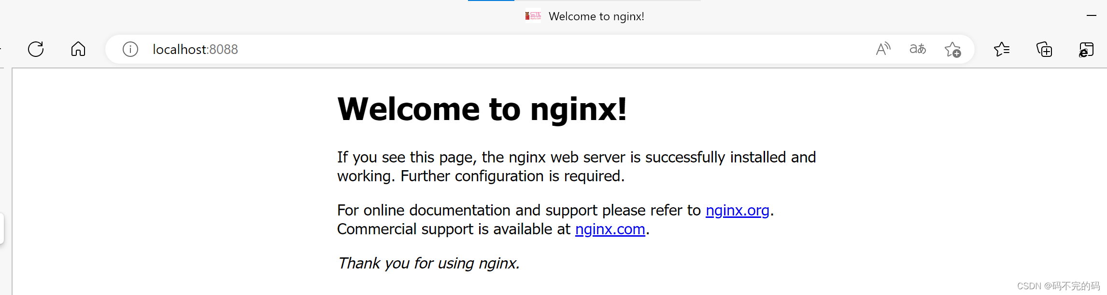Open the nginx.org link
The height and width of the screenshot is (295, 1107).
[x=737, y=211]
